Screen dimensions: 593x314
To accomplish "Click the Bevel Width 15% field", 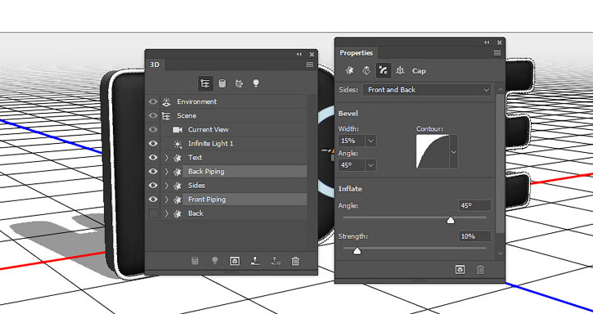I will point(352,141).
